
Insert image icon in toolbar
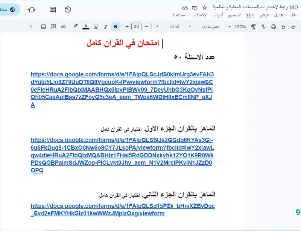44,27
